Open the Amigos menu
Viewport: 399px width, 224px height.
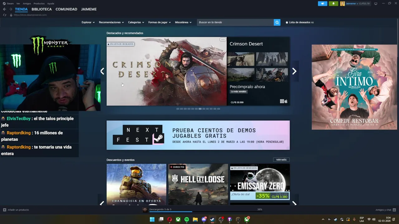pyautogui.click(x=27, y=3)
